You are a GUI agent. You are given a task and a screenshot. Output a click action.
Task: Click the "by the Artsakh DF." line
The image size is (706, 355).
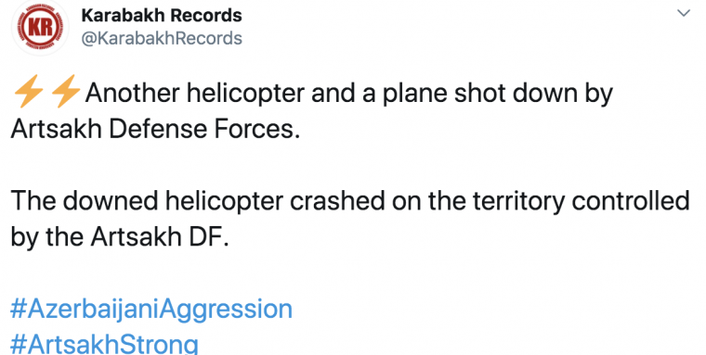tap(120, 238)
